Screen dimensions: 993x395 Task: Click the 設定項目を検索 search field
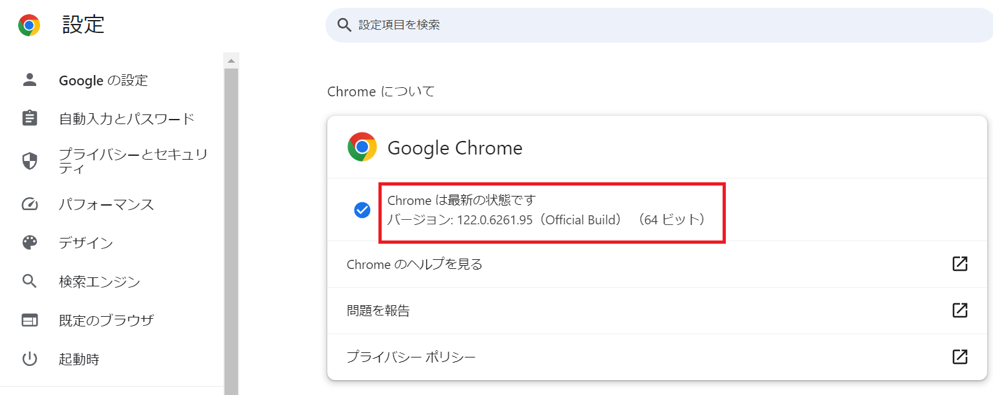point(647,25)
